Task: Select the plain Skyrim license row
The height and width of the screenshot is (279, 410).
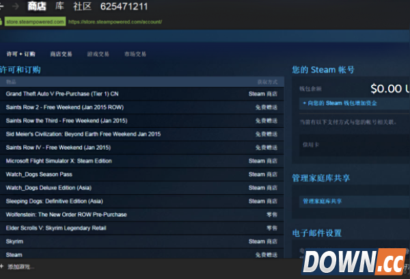Action: click(141, 241)
